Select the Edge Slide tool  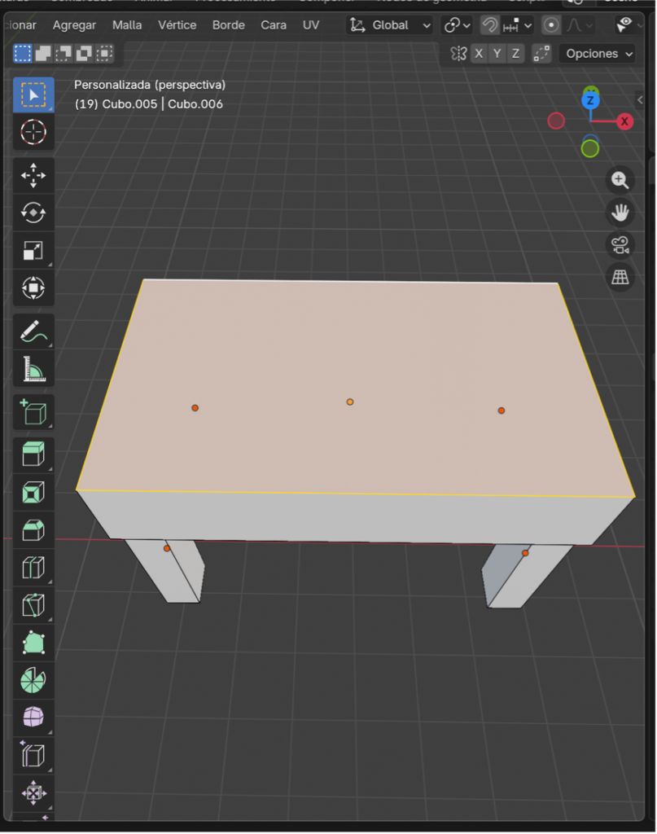[33, 755]
